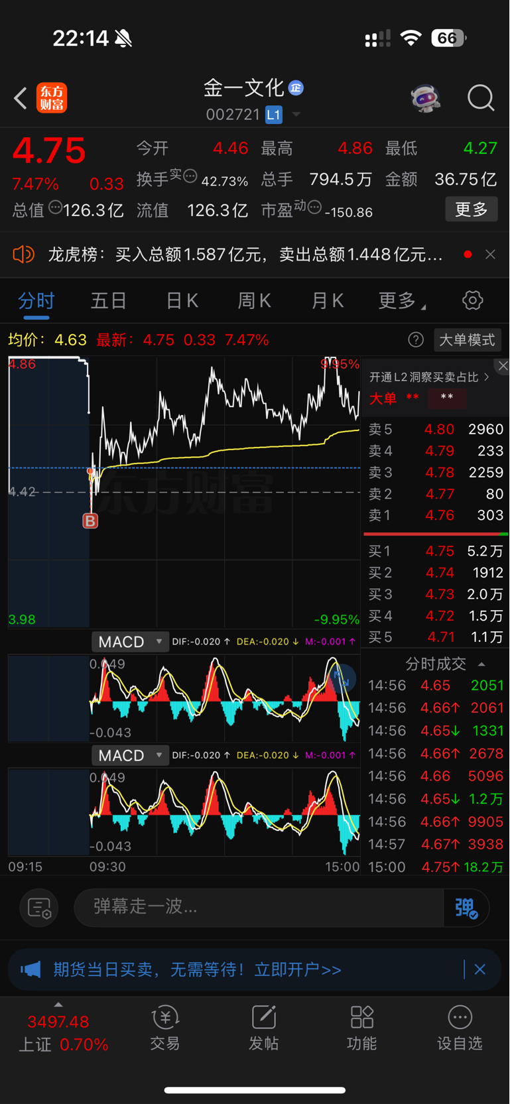Open chart settings gear icon
This screenshot has height=1104, width=510.
[473, 300]
